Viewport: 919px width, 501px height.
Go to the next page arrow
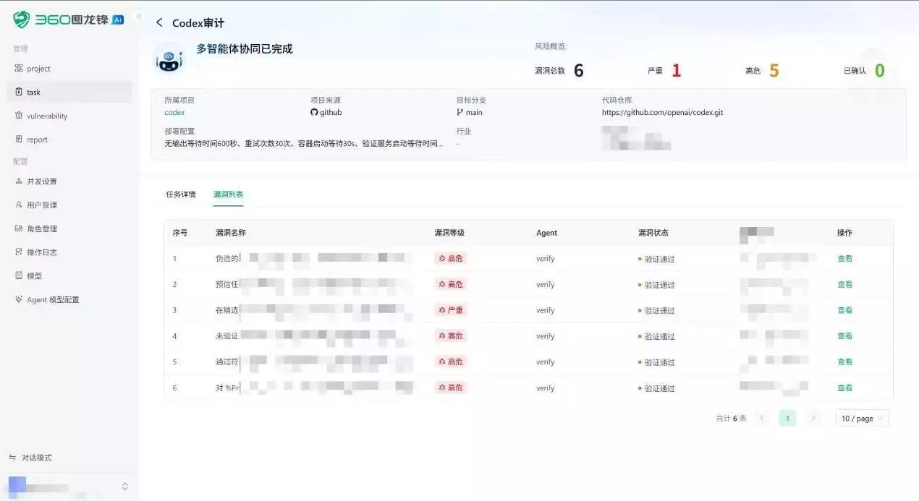pyautogui.click(x=813, y=418)
